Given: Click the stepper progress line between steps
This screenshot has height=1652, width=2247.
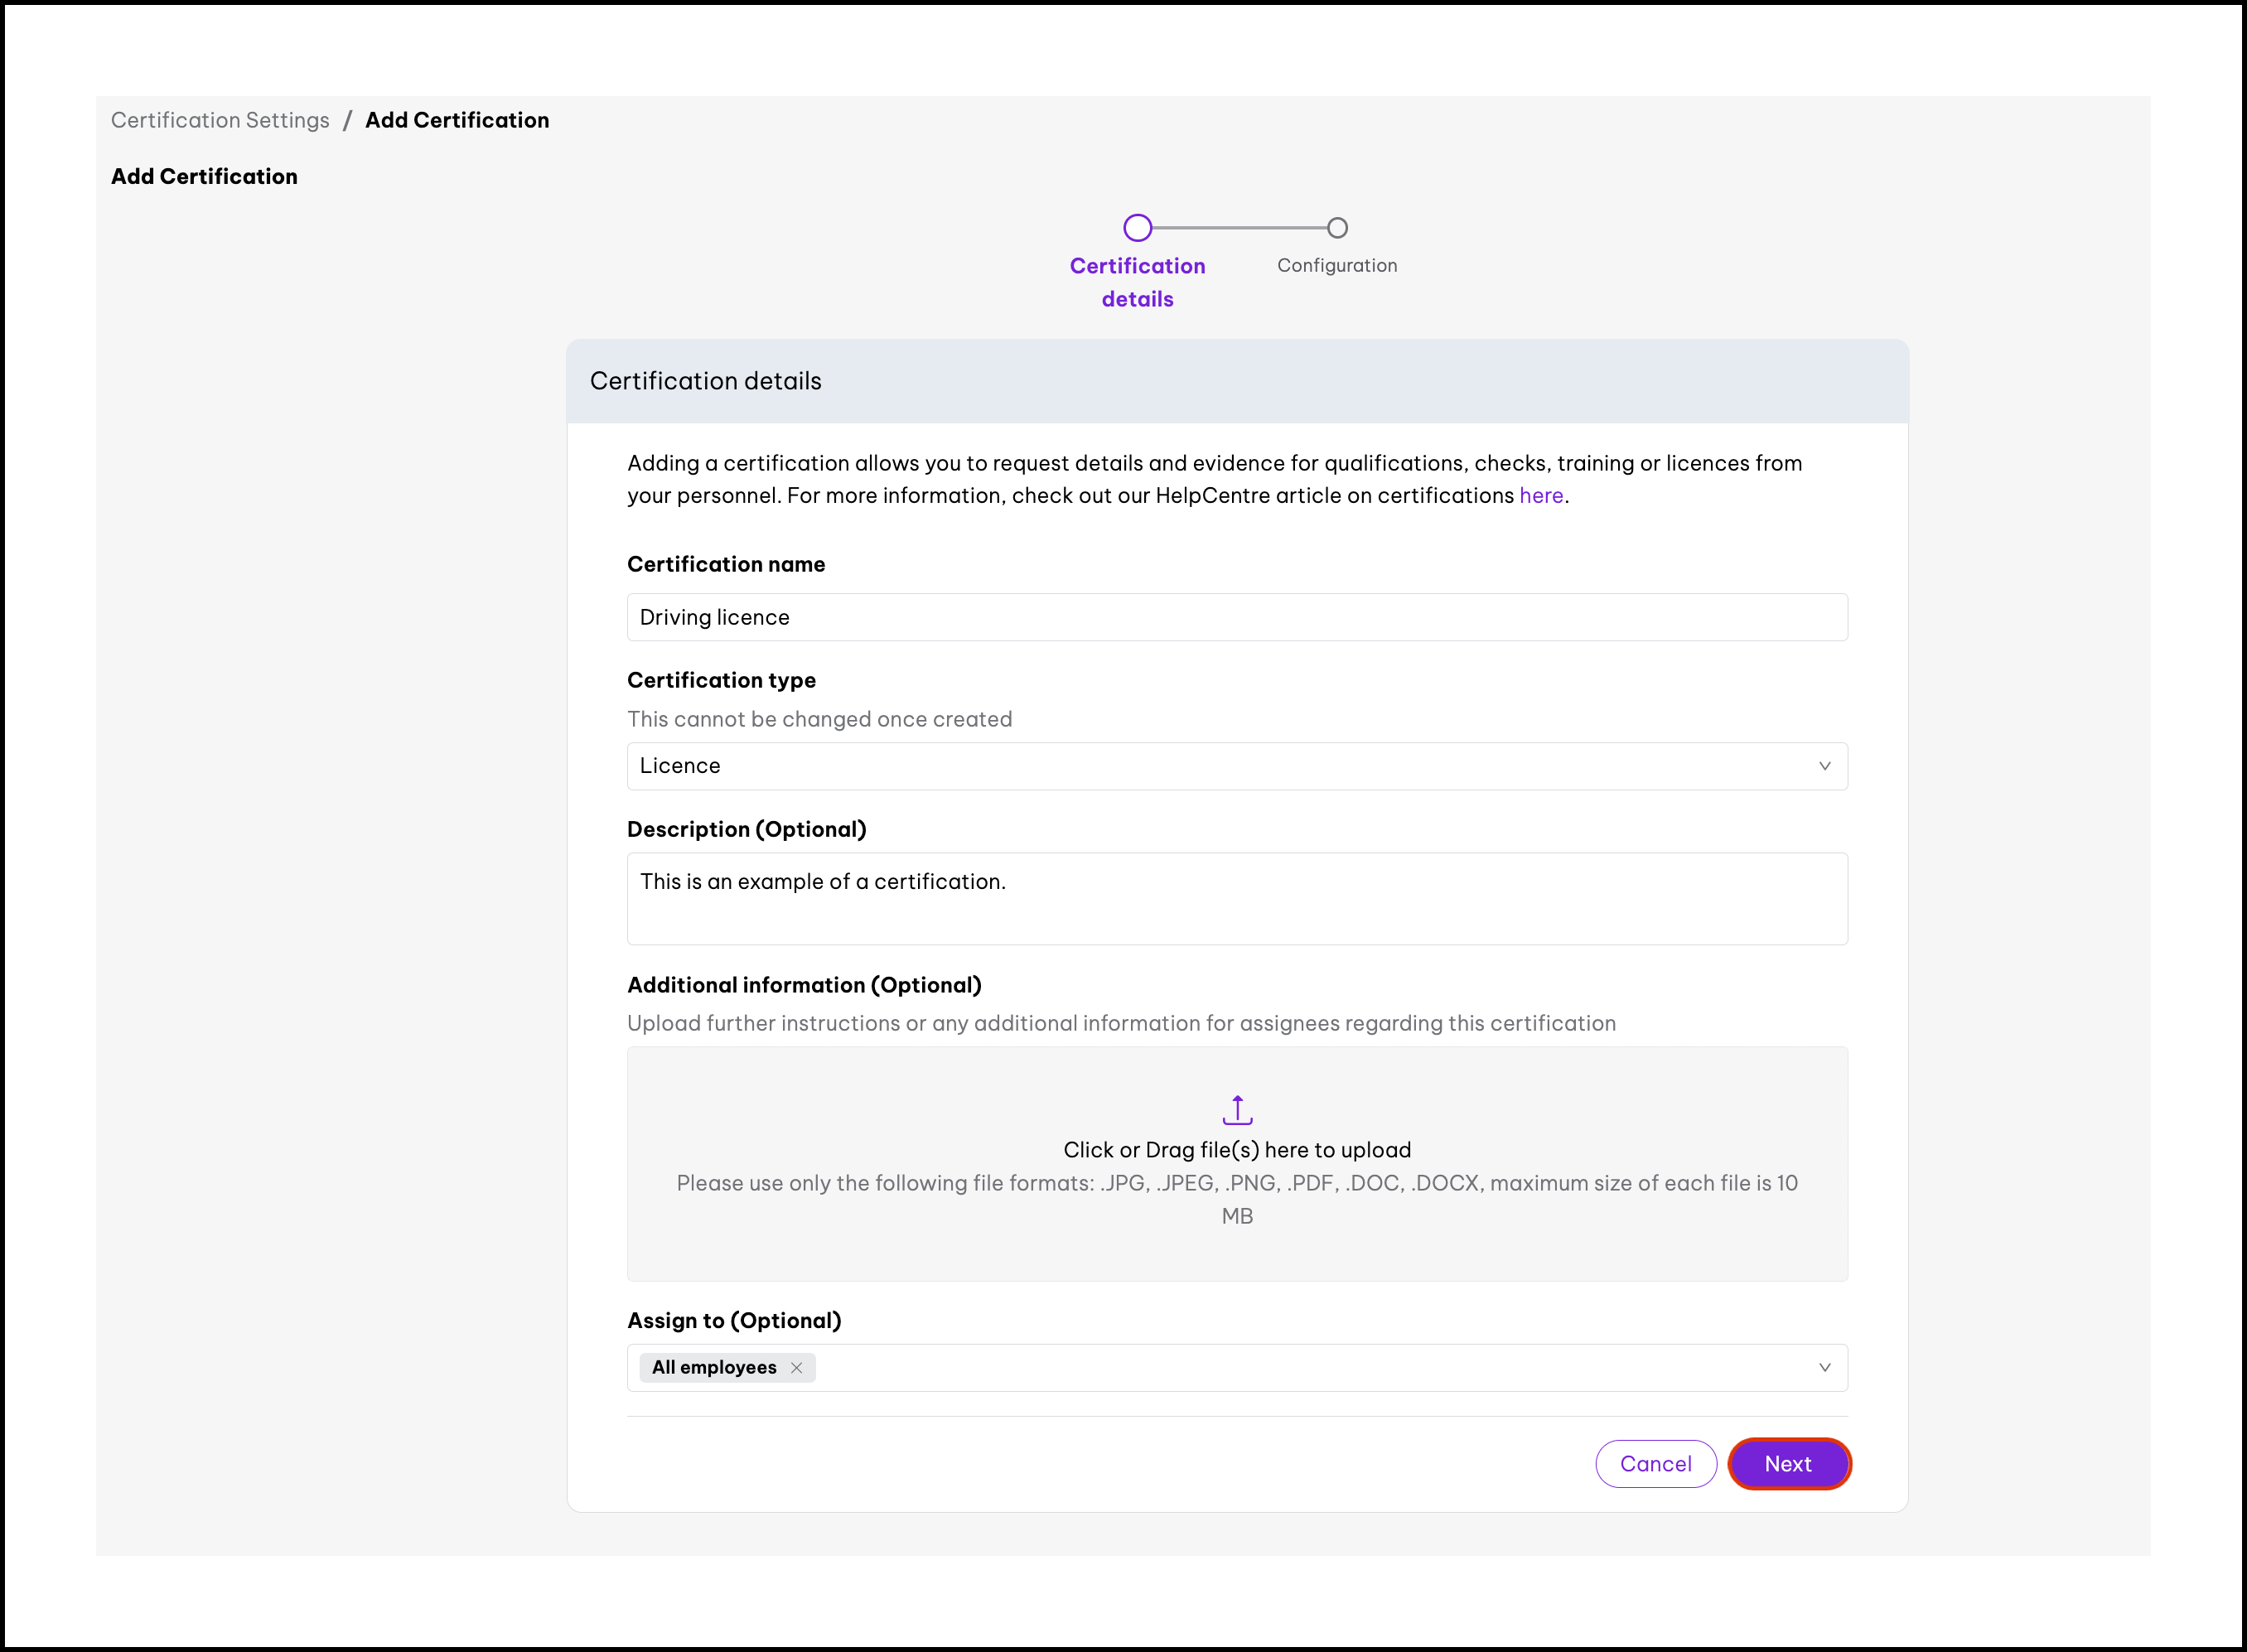Looking at the screenshot, I should pyautogui.click(x=1237, y=227).
